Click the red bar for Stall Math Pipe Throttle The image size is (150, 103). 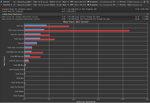point(34,53)
